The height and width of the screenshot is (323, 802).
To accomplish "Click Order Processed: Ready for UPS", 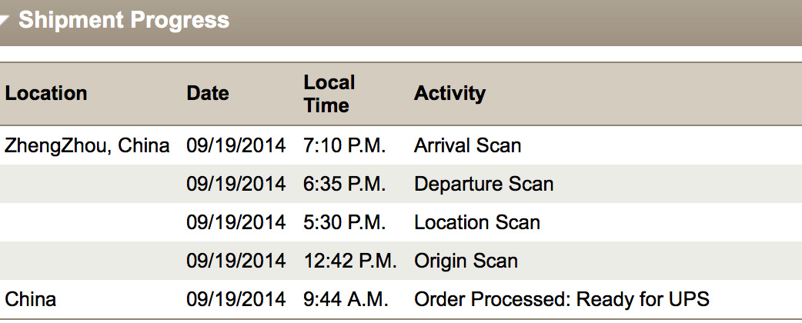I will [x=562, y=299].
